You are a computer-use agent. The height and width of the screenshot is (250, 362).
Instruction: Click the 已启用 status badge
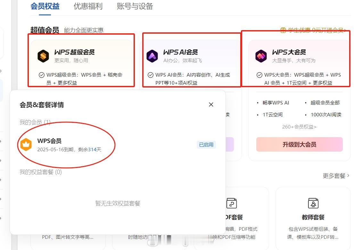(x=206, y=145)
